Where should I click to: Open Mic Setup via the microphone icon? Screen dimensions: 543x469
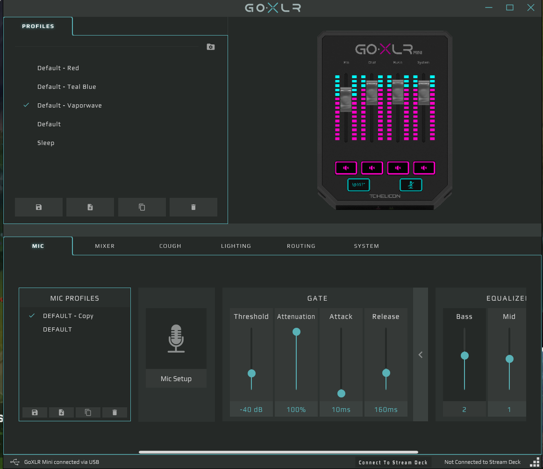pos(176,339)
